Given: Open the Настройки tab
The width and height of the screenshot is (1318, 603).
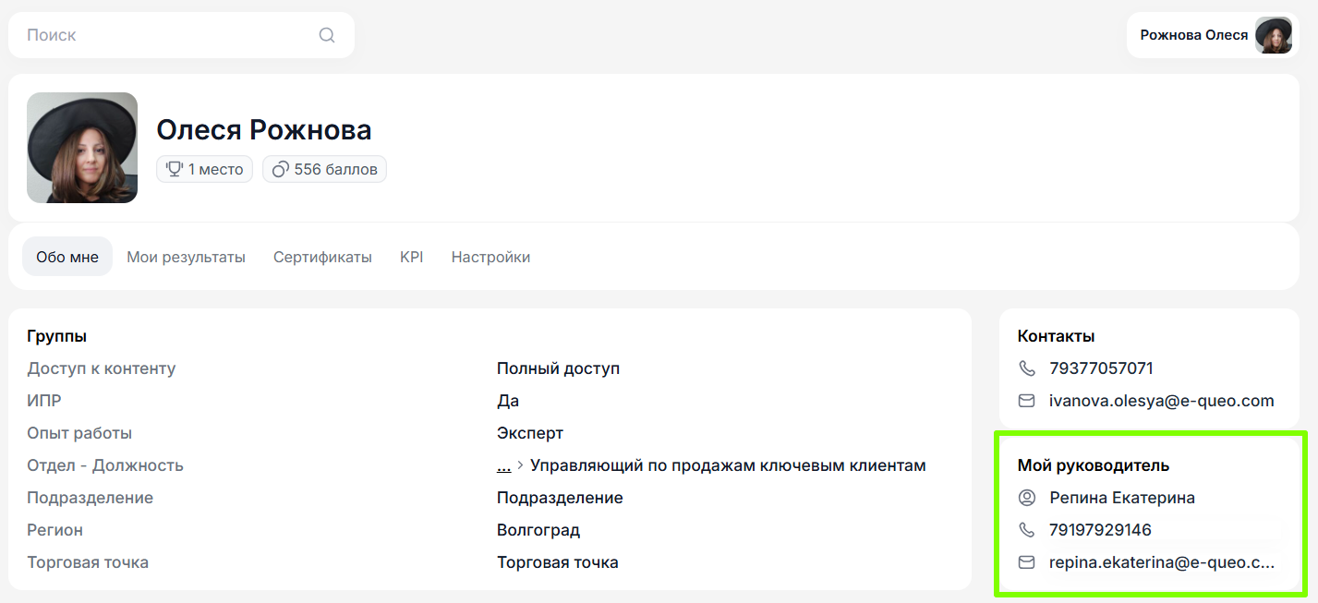Looking at the screenshot, I should [x=490, y=257].
